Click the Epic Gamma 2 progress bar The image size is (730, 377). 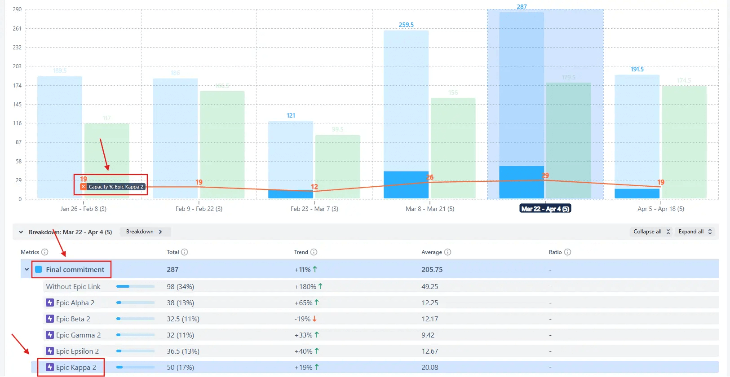(x=135, y=335)
